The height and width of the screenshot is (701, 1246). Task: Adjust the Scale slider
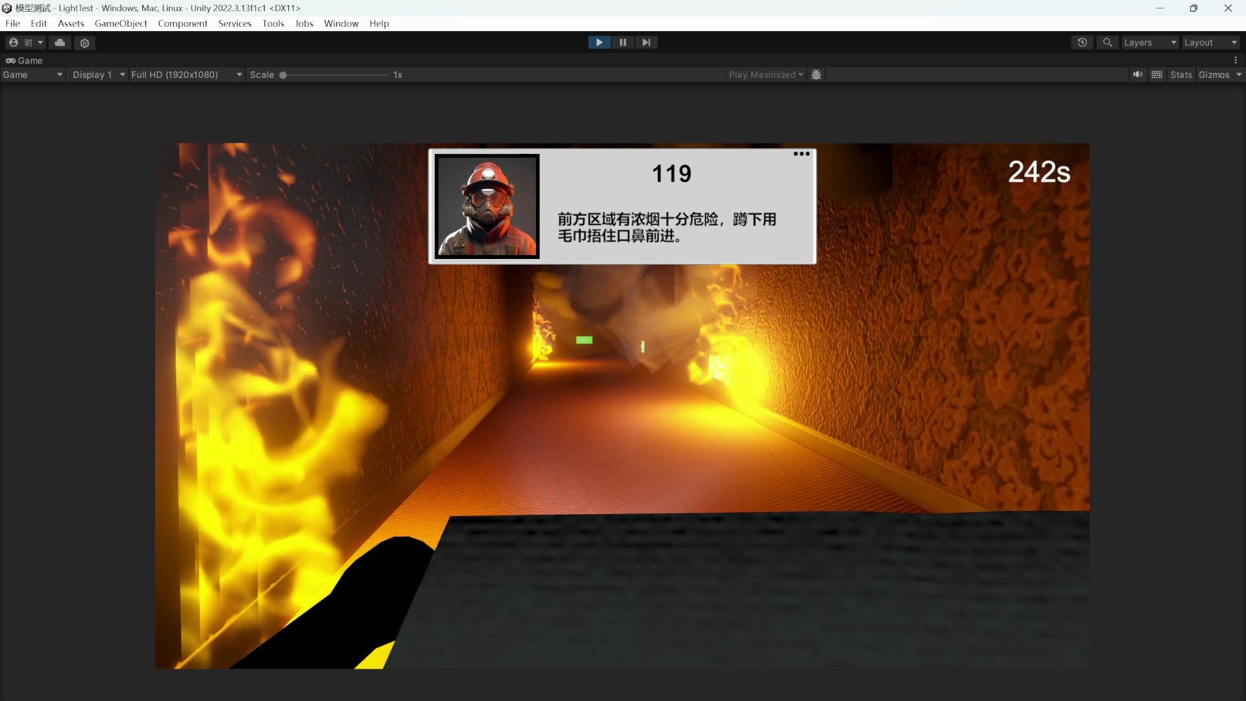point(283,75)
